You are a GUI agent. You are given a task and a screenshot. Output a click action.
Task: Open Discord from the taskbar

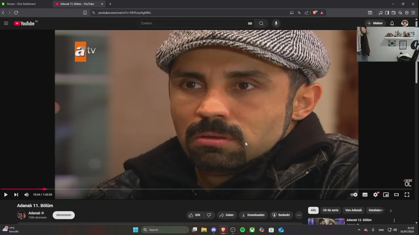pyautogui.click(x=214, y=230)
